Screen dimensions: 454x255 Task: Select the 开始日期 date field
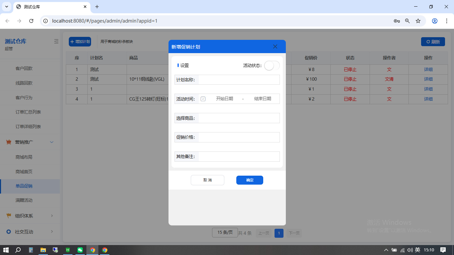224,99
